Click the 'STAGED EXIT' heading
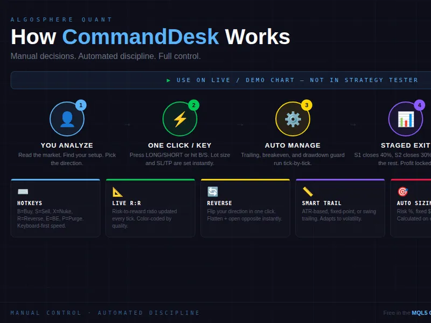 coord(406,145)
